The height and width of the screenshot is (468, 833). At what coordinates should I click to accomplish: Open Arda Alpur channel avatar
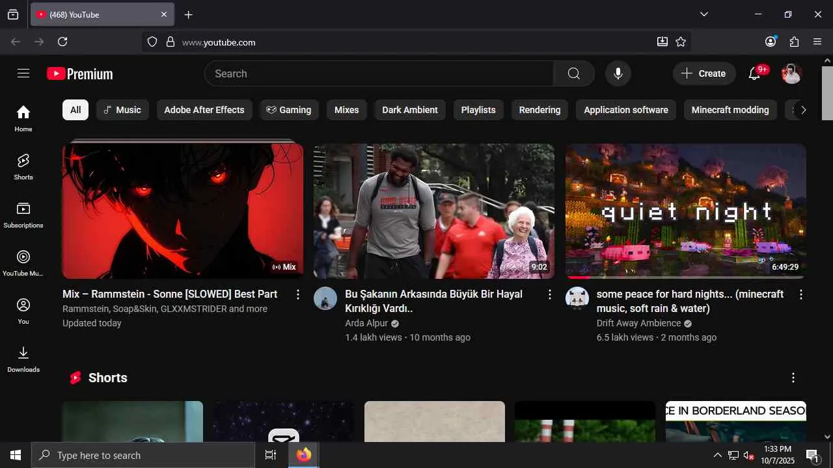(325, 298)
